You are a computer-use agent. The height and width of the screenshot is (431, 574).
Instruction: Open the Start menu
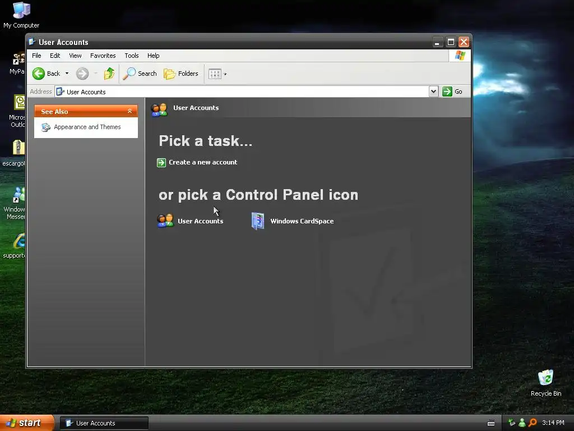coord(26,423)
